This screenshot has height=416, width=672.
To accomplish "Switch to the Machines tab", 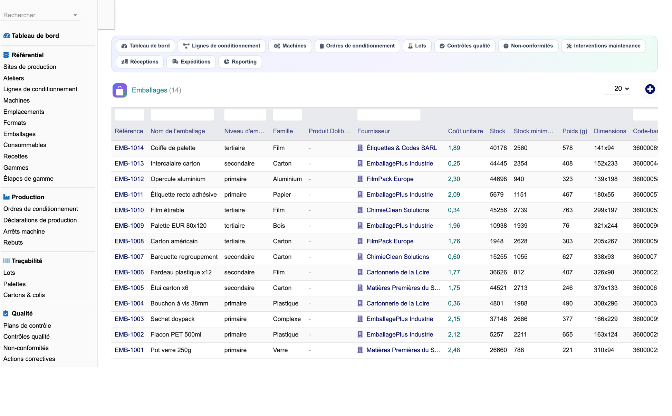I will click(290, 46).
